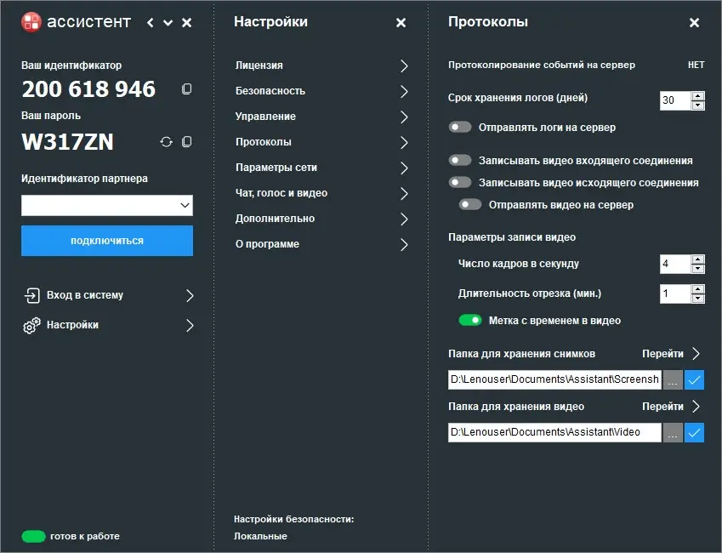Disable Метка с временем в видео
This screenshot has width=722, height=553.
(x=469, y=320)
